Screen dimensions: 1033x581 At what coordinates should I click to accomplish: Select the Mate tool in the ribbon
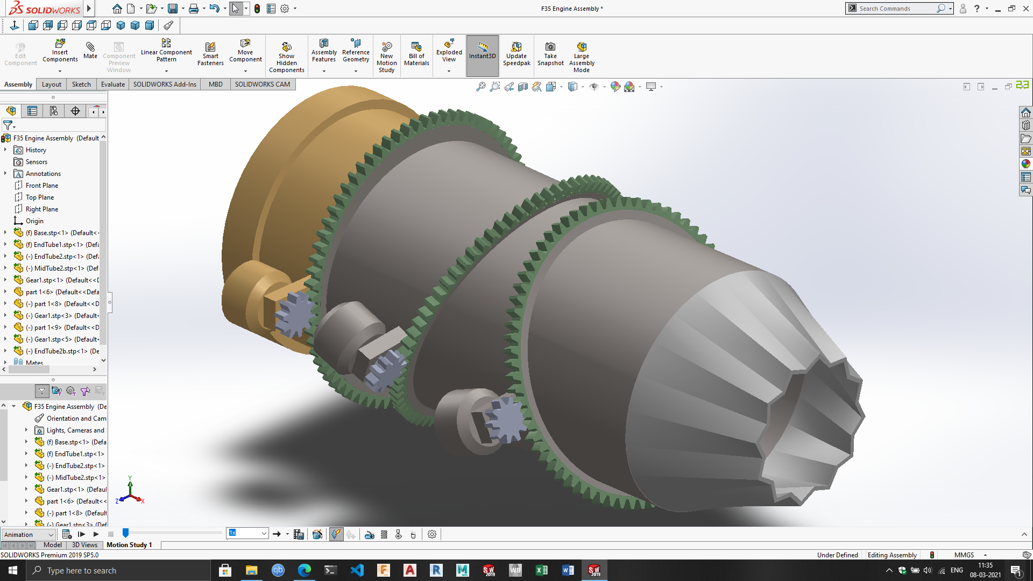click(x=90, y=49)
